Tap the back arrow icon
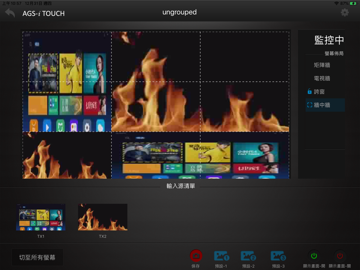Image resolution: width=360 pixels, height=270 pixels. tap(10, 13)
